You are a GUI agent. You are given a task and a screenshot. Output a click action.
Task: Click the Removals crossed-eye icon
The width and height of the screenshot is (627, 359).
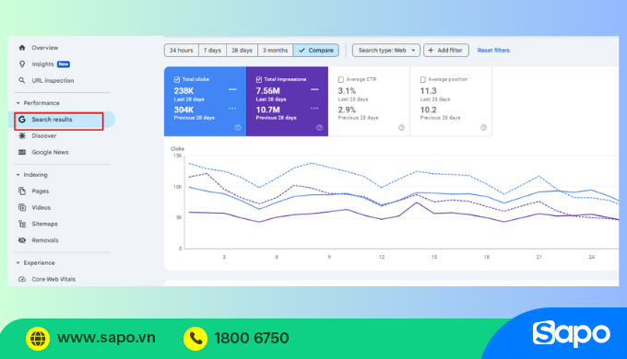click(x=22, y=240)
